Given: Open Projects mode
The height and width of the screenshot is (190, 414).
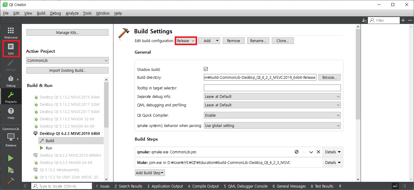Looking at the screenshot, I should pos(11,97).
